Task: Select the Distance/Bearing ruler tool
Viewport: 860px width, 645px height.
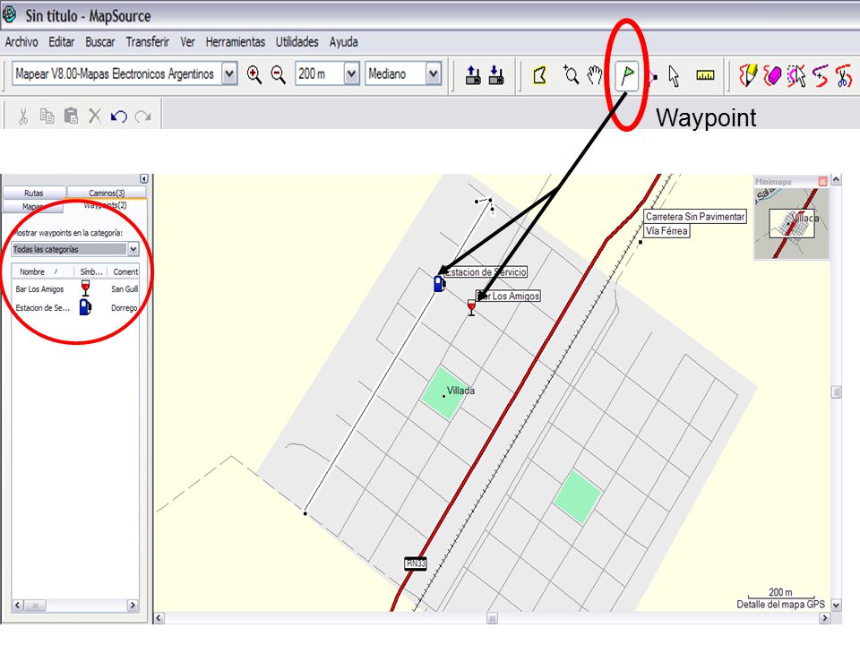Action: coord(705,75)
